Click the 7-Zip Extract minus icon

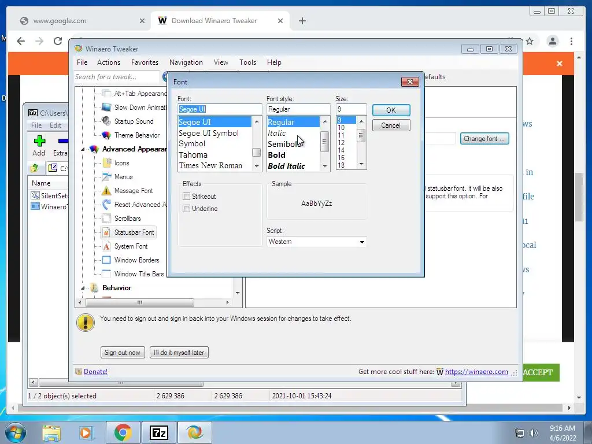(63, 141)
